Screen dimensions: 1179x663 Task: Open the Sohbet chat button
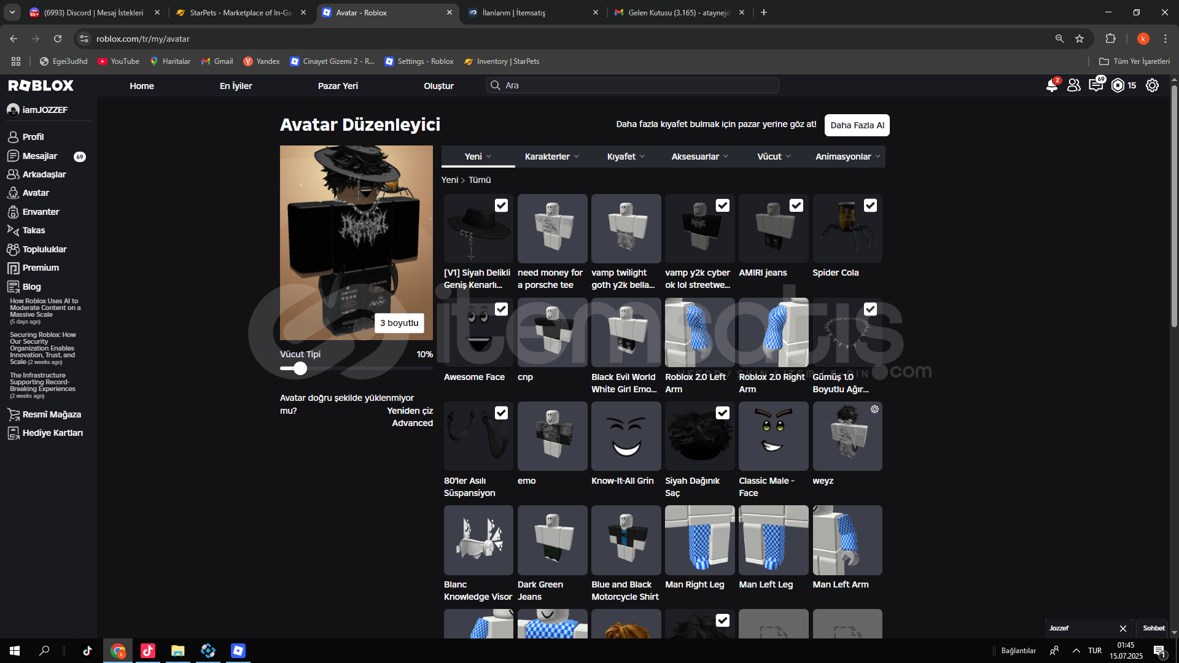click(1154, 628)
